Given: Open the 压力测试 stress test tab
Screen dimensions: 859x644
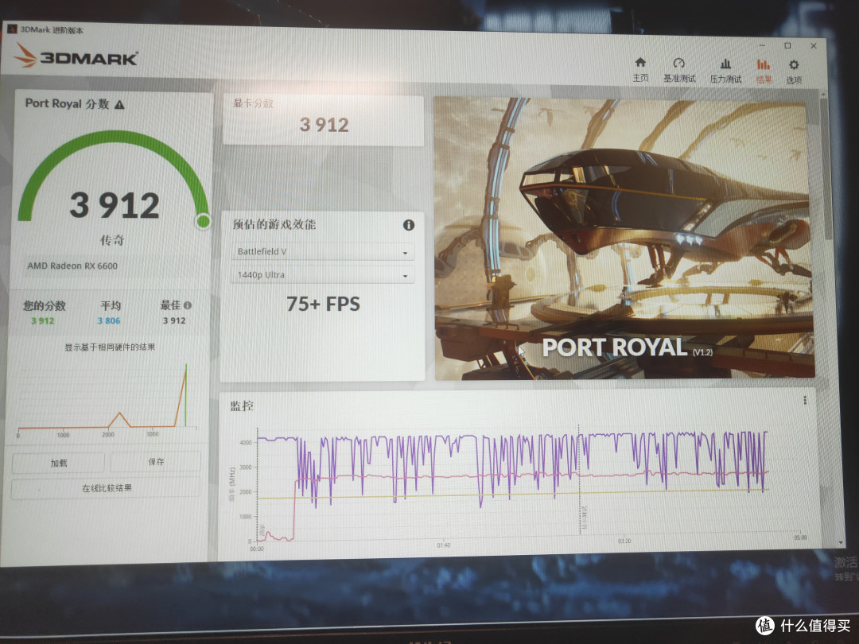Looking at the screenshot, I should [x=725, y=72].
